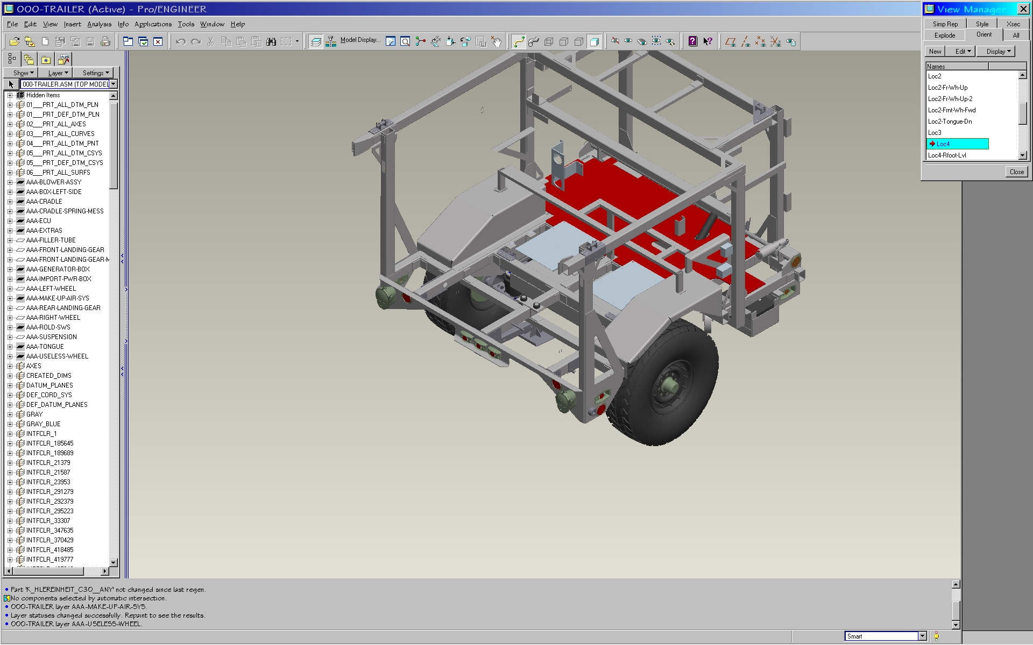The height and width of the screenshot is (645, 1033).
Task: Select Loc3 in the Names list
Action: point(935,133)
